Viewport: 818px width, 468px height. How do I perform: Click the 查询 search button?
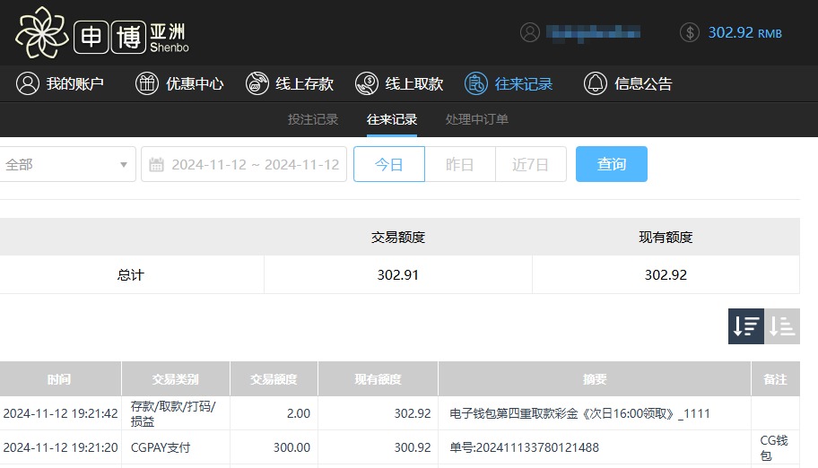(612, 164)
